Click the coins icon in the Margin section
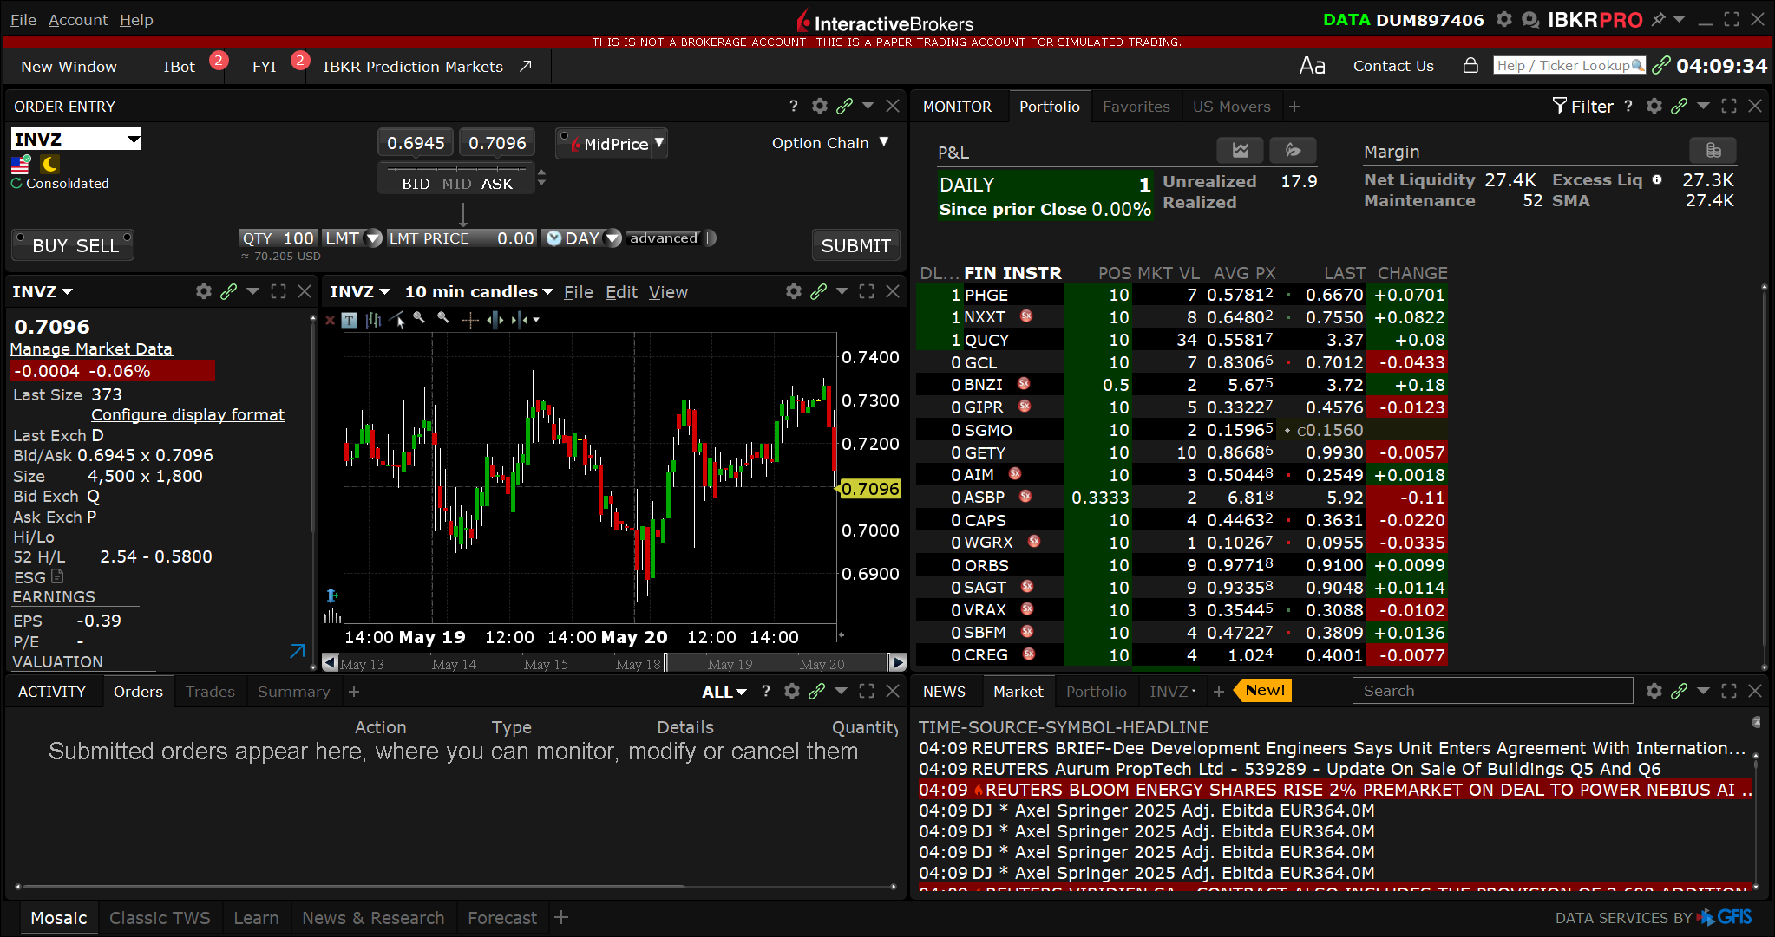 (1713, 151)
